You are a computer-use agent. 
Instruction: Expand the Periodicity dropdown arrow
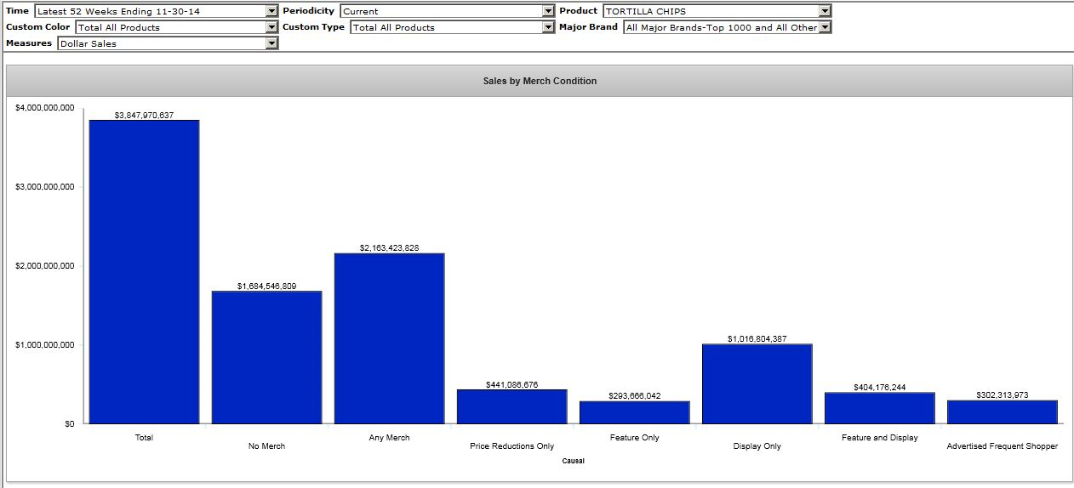(548, 11)
